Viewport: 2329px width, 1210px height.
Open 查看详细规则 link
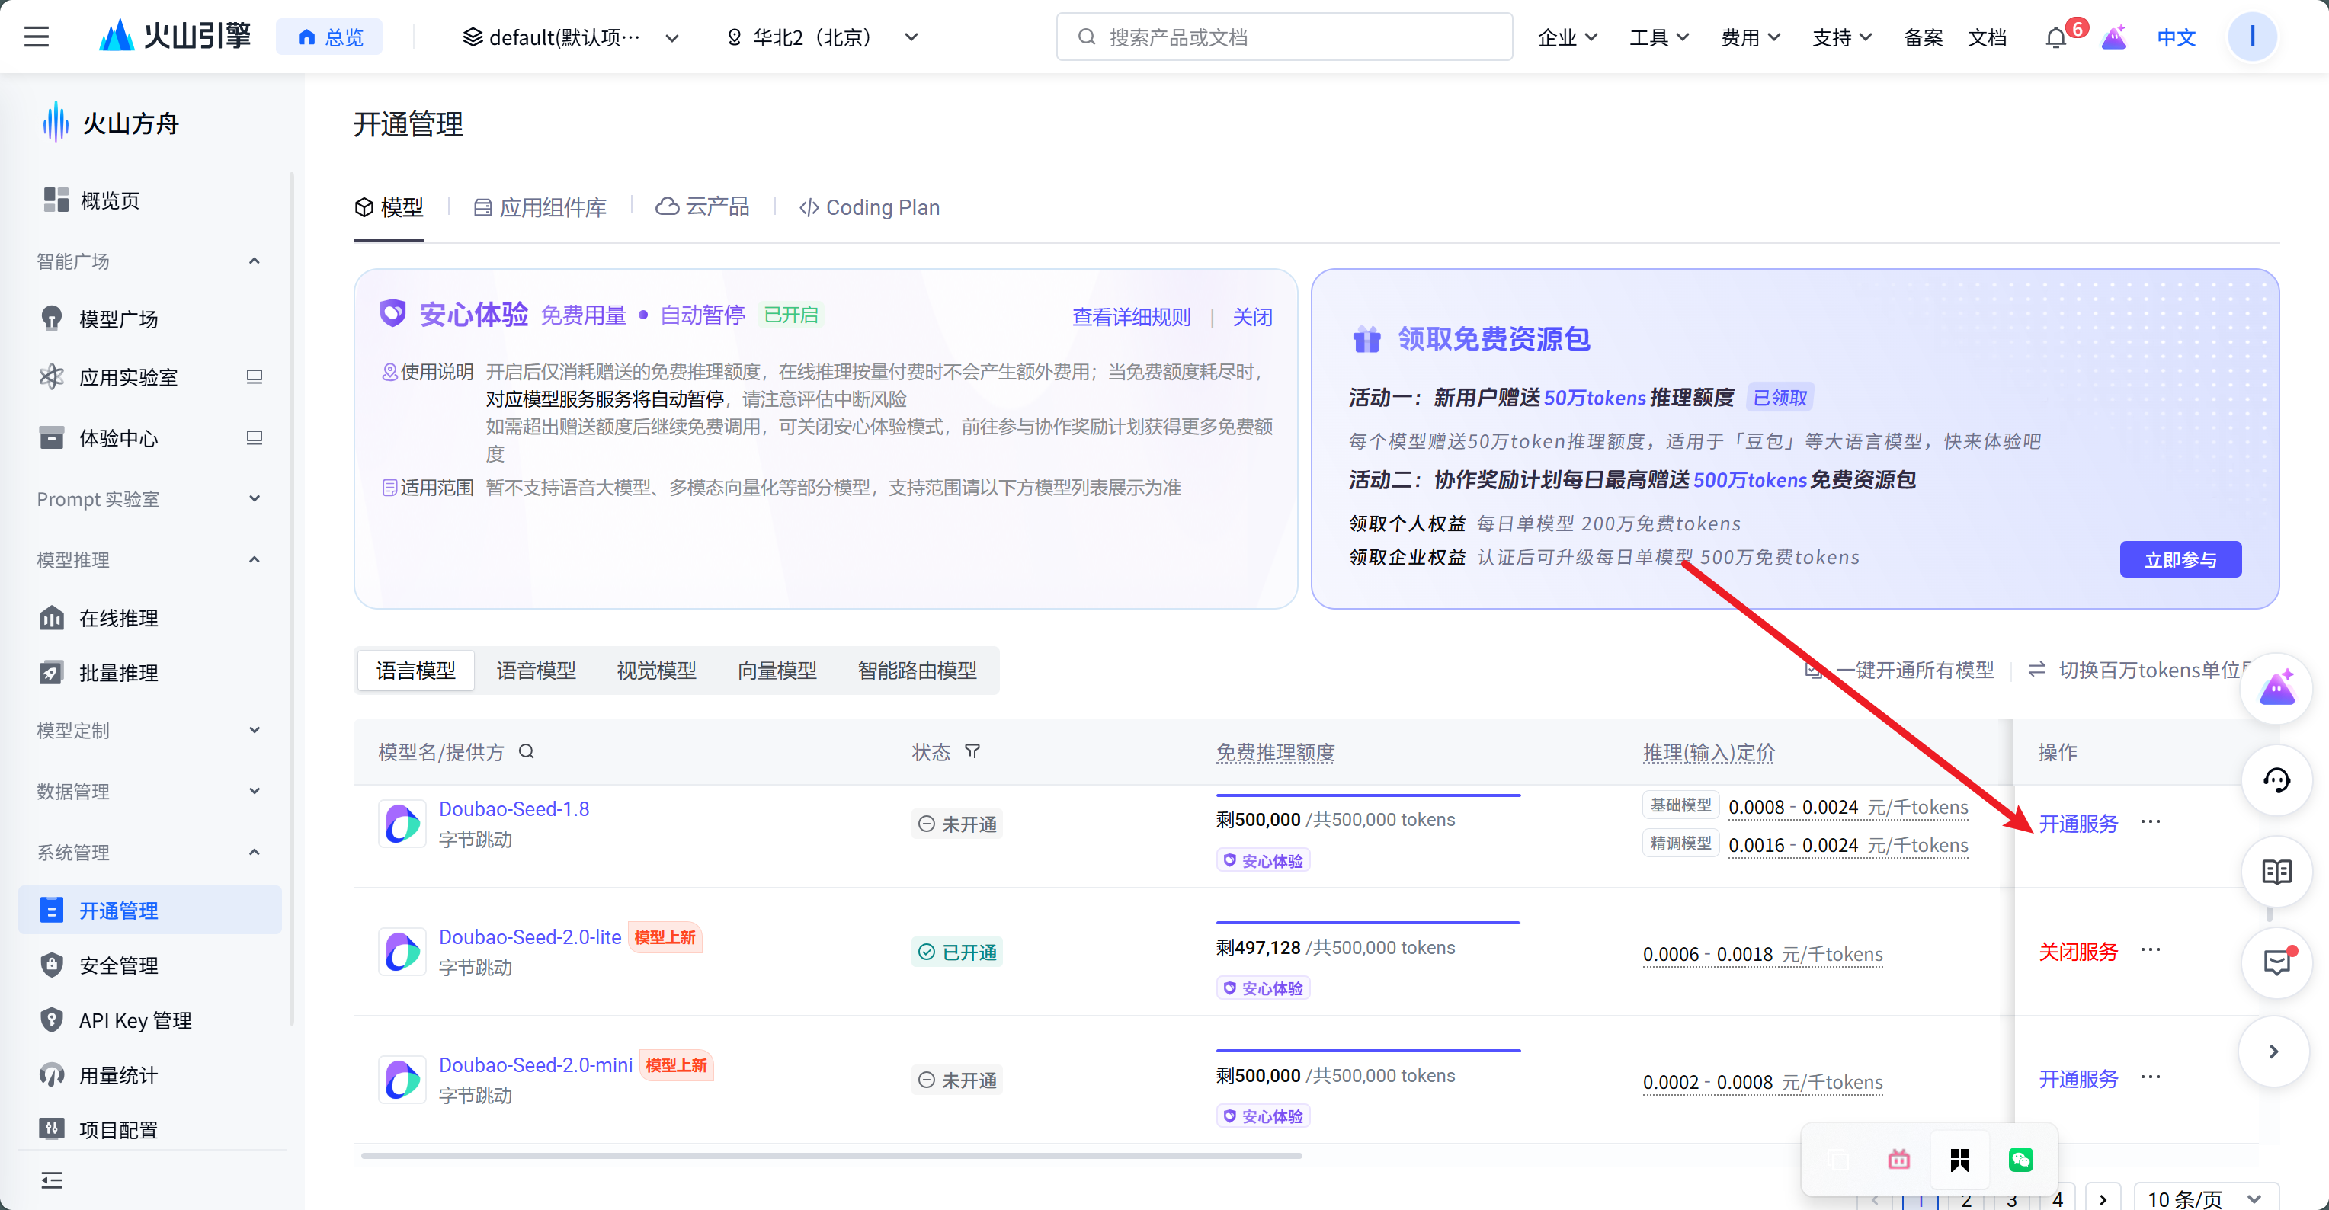click(x=1131, y=317)
